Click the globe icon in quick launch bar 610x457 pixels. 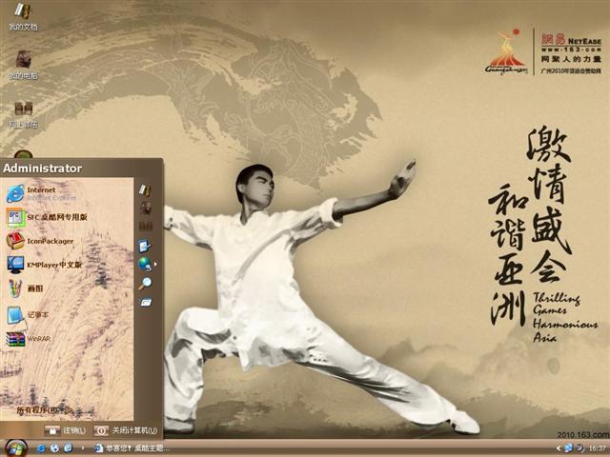pos(54,448)
